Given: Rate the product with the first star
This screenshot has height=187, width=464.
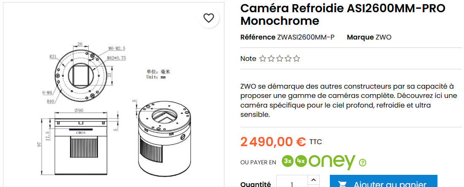Looking at the screenshot, I should click(263, 59).
